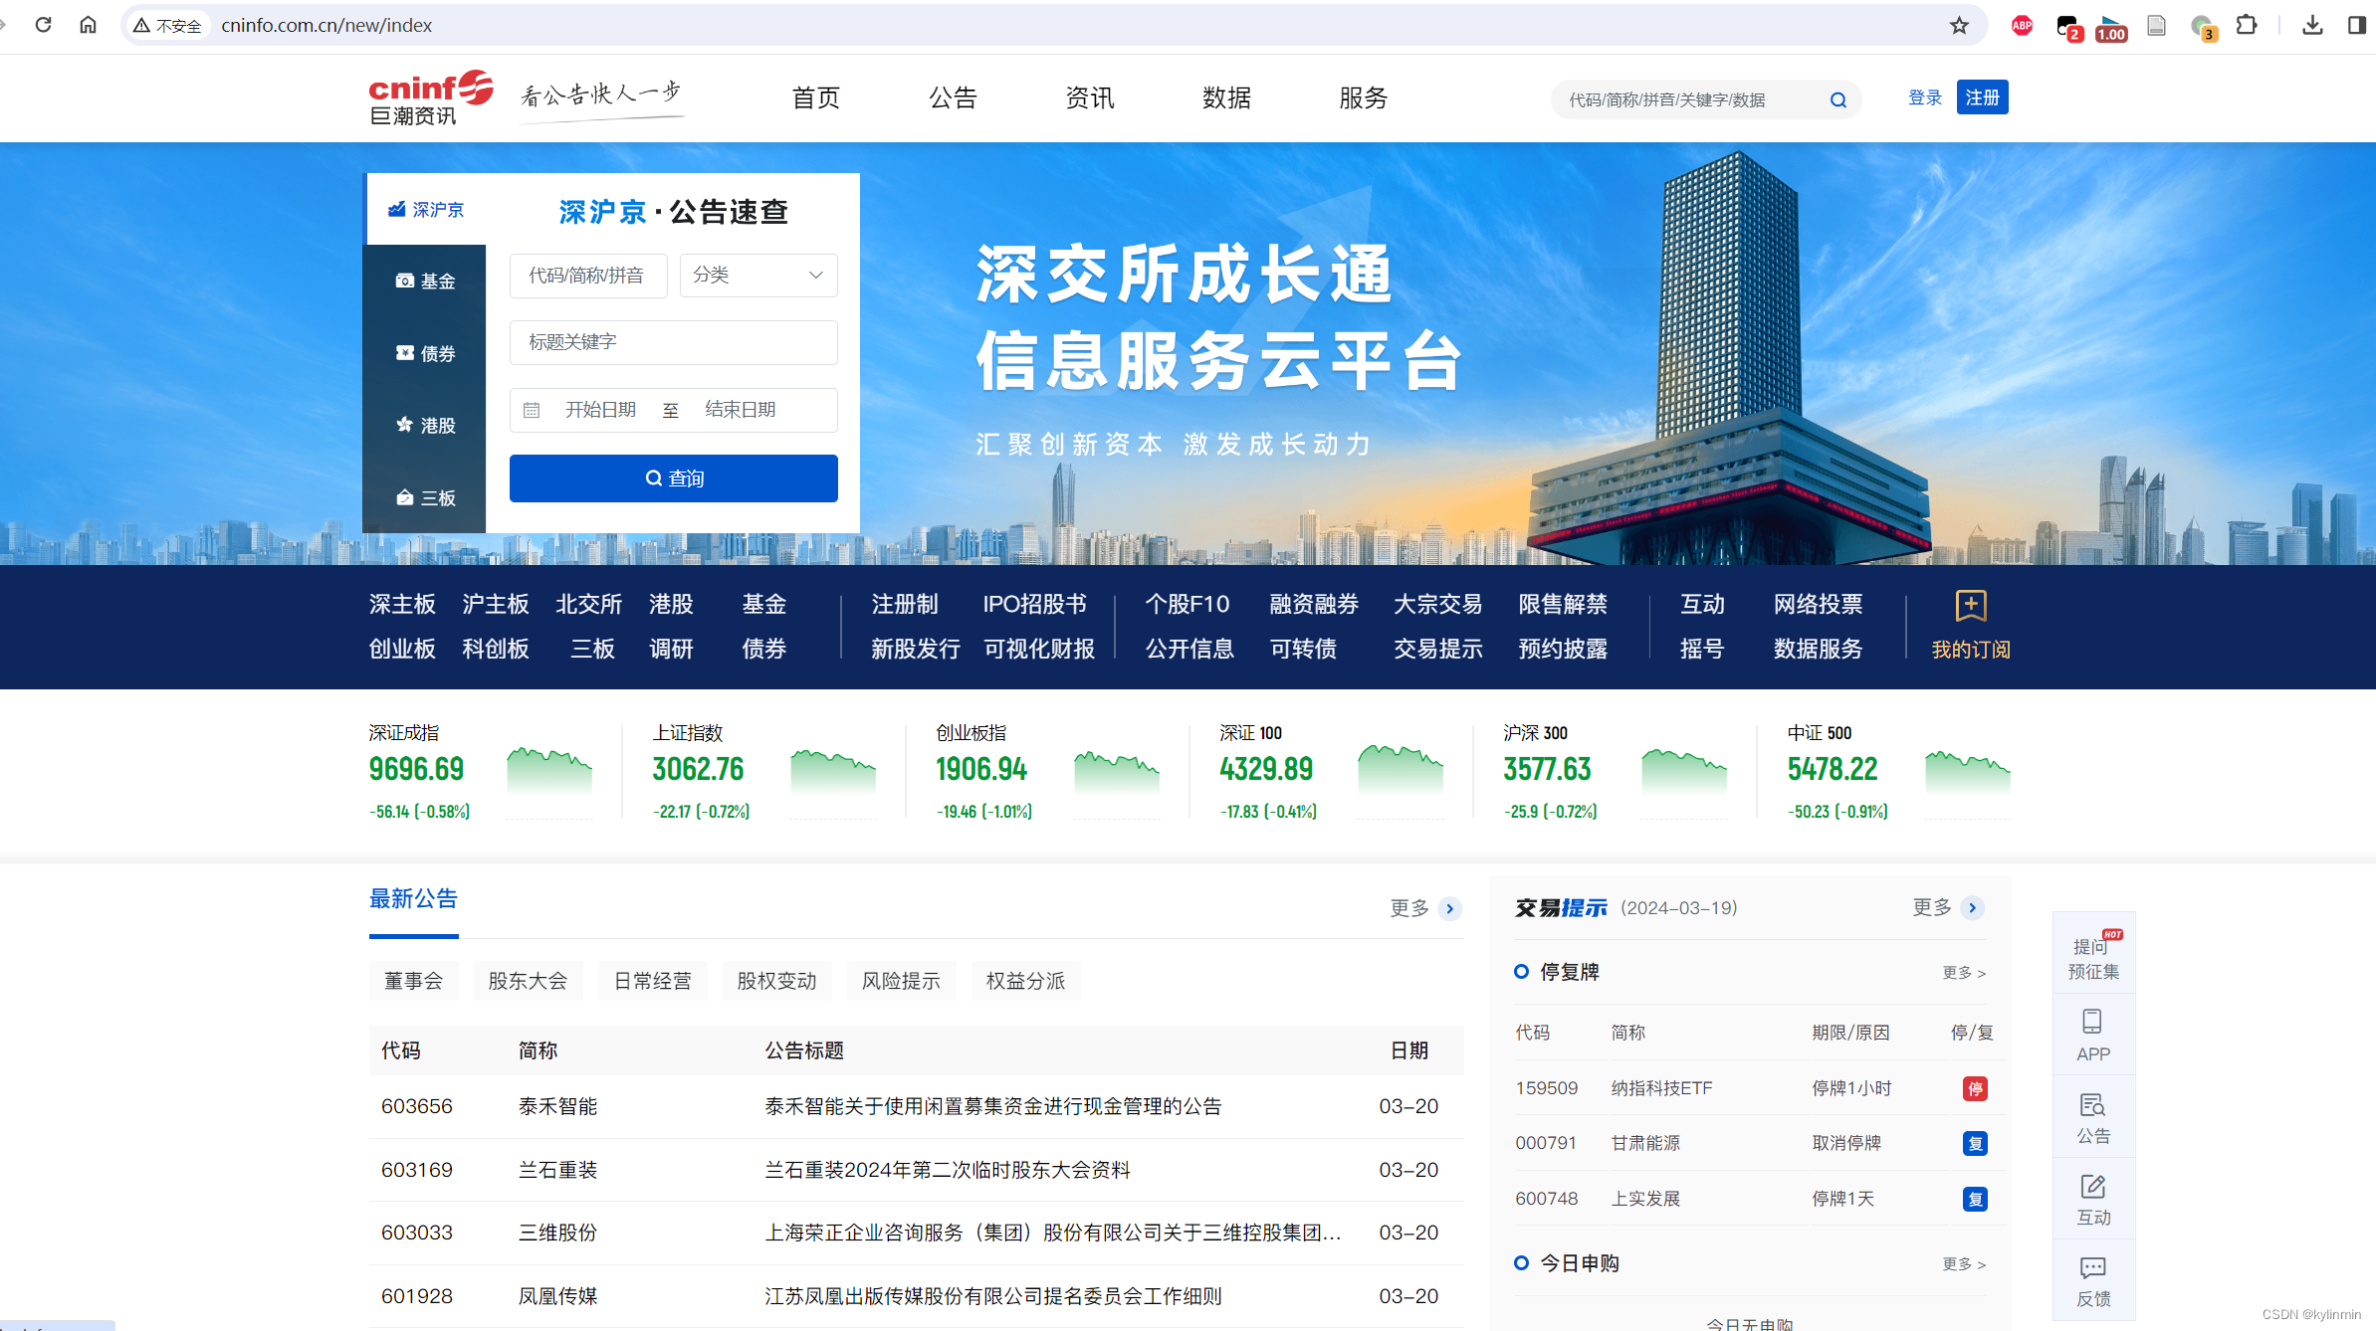
Task: Click the 注册 register button
Action: coord(1982,97)
